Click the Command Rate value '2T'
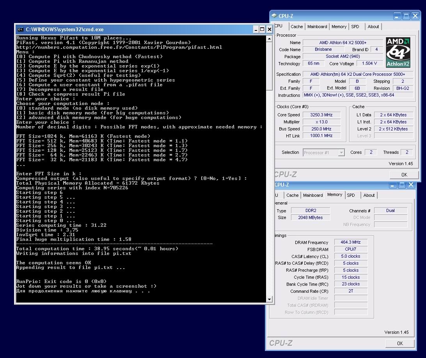The height and width of the screenshot is (358, 426). pyautogui.click(x=350, y=291)
